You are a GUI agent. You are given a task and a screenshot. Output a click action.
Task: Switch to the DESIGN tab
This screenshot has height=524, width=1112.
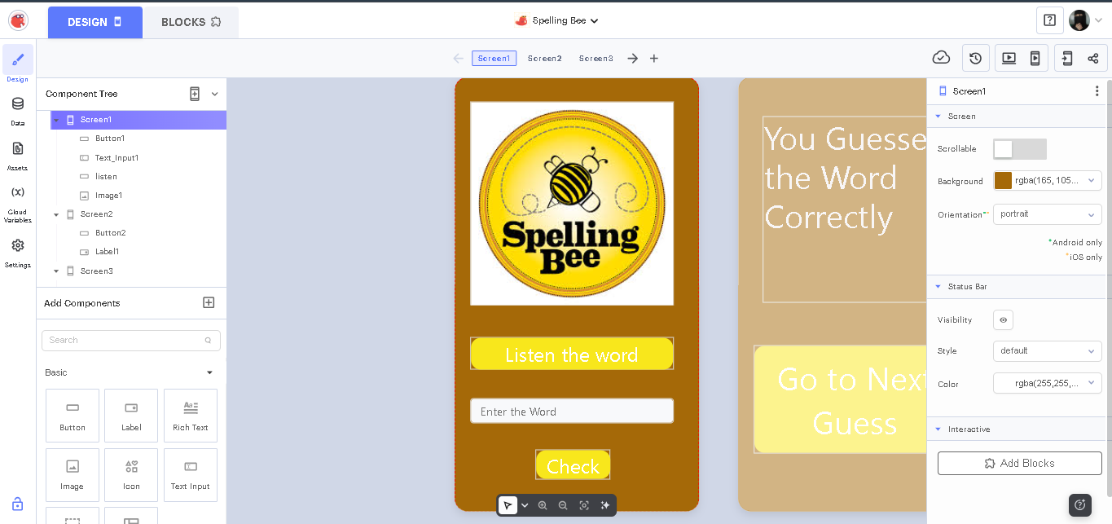[x=95, y=22]
